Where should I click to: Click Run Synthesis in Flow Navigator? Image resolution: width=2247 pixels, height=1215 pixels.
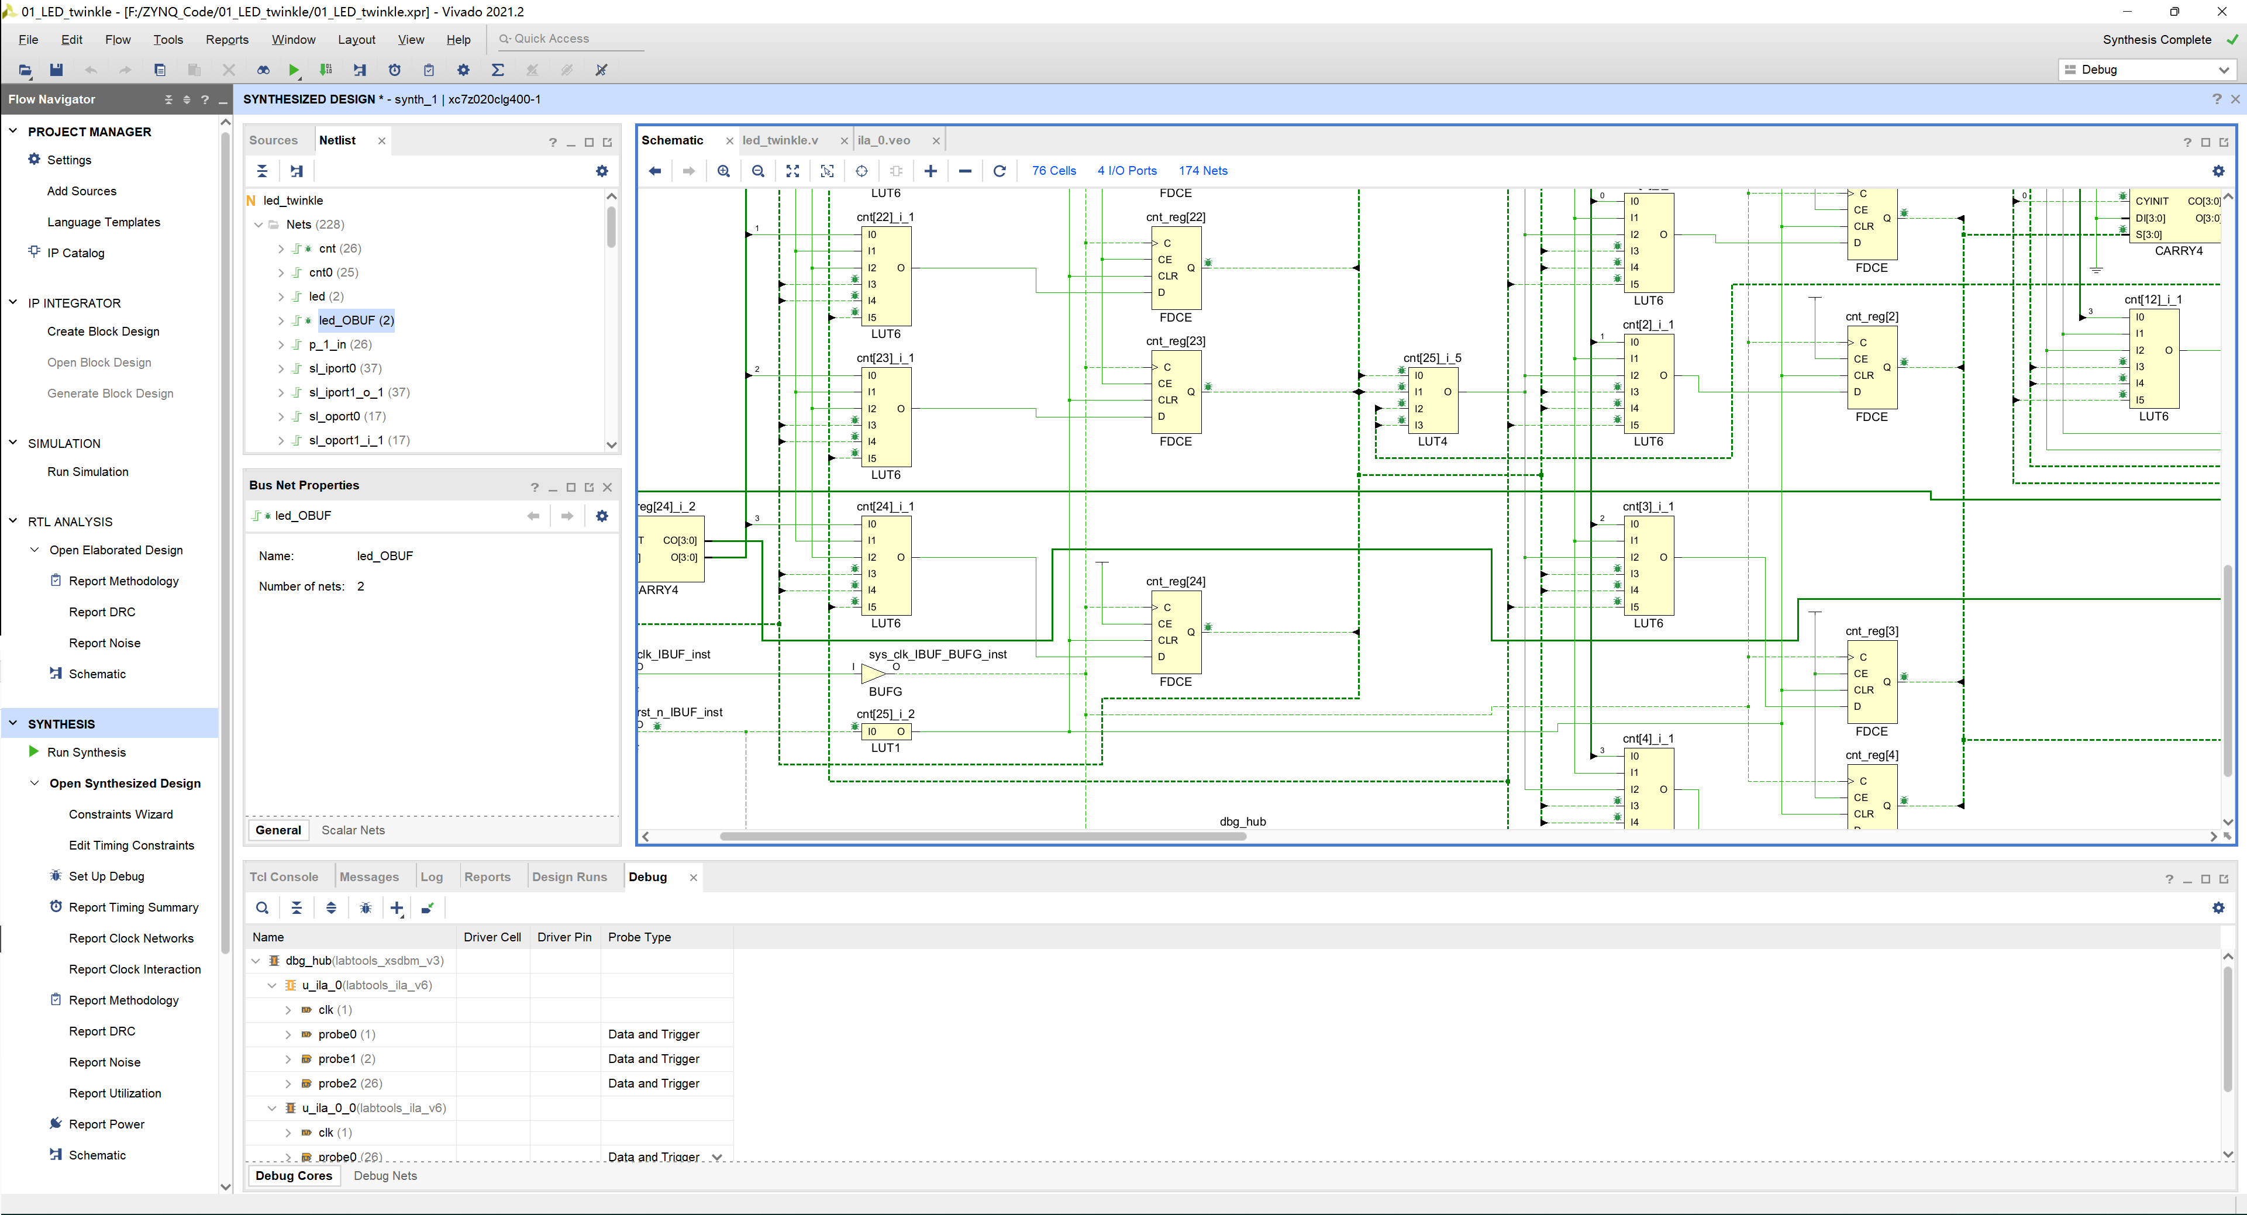click(x=85, y=753)
